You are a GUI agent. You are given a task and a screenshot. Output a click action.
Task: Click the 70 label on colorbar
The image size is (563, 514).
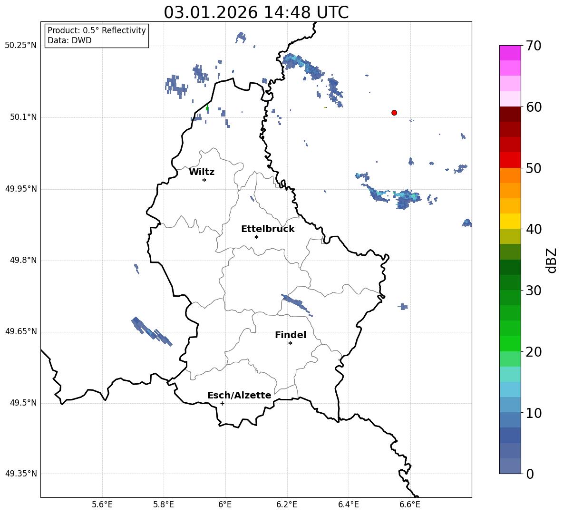[534, 46]
